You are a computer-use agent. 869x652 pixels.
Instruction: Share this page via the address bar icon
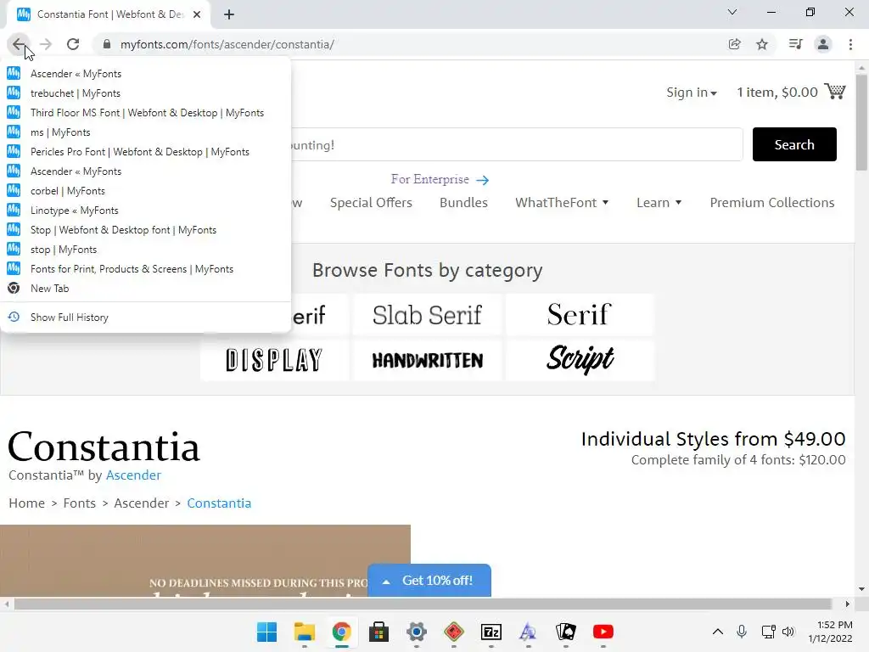click(x=734, y=44)
